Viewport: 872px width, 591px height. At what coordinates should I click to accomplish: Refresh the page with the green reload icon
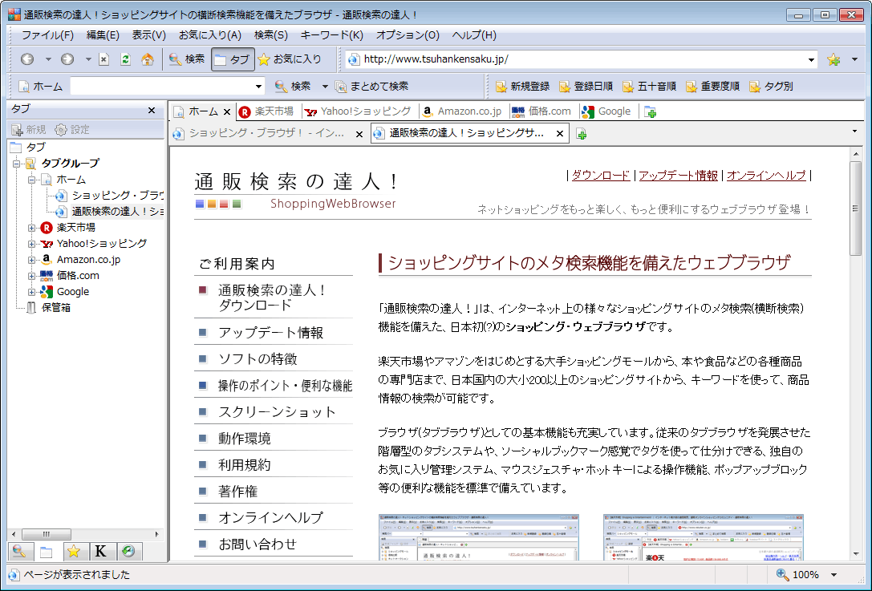[x=126, y=59]
